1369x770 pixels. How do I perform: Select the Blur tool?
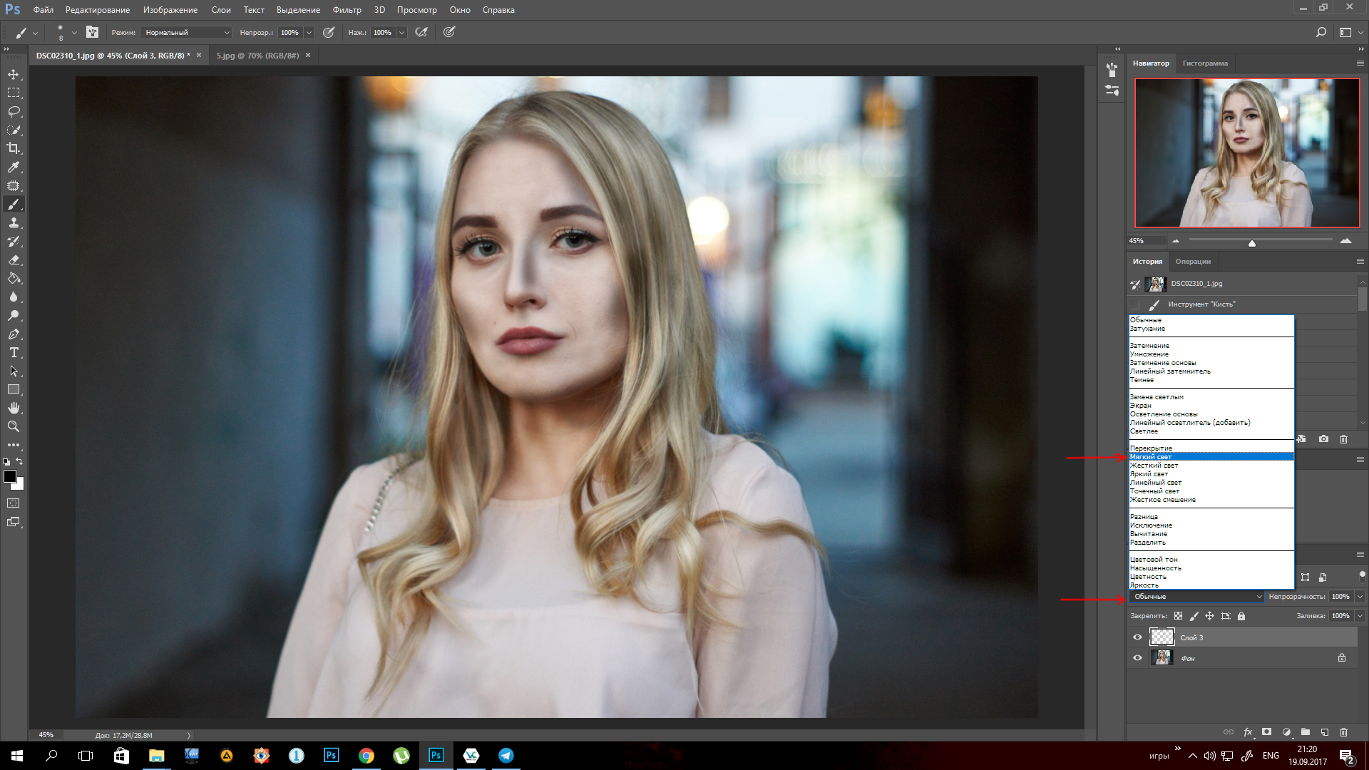[14, 297]
